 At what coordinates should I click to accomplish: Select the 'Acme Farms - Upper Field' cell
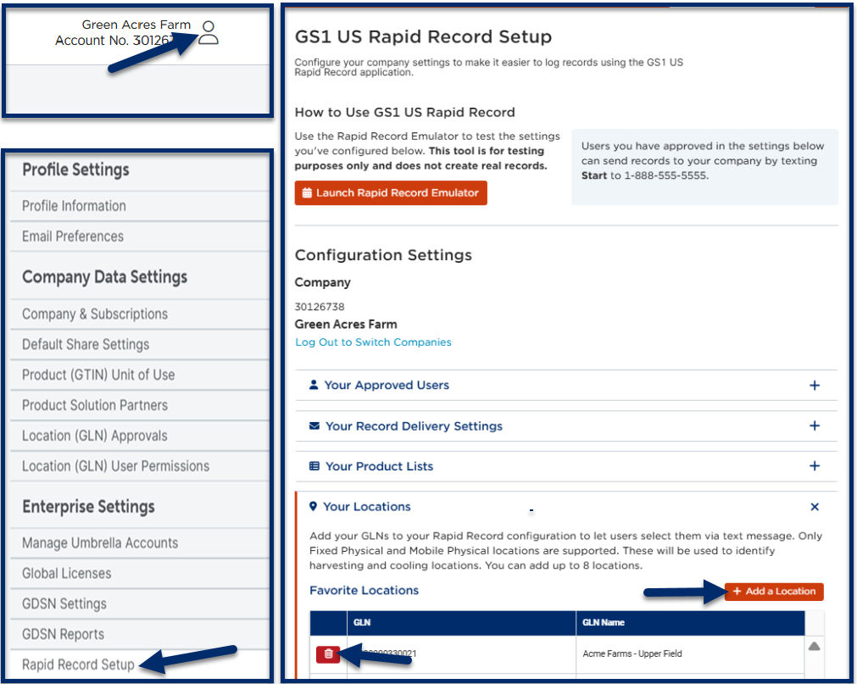pyautogui.click(x=690, y=654)
